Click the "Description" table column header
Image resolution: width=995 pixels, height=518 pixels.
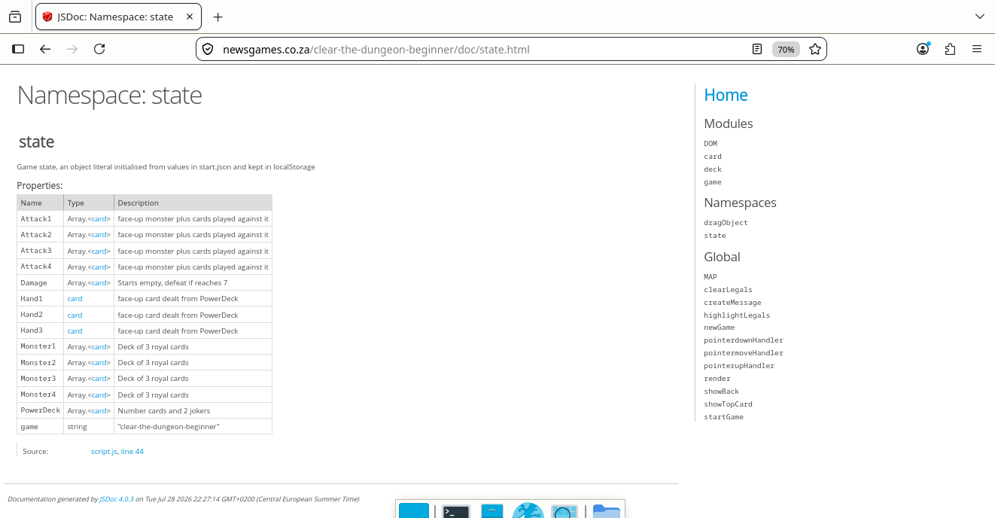click(193, 203)
